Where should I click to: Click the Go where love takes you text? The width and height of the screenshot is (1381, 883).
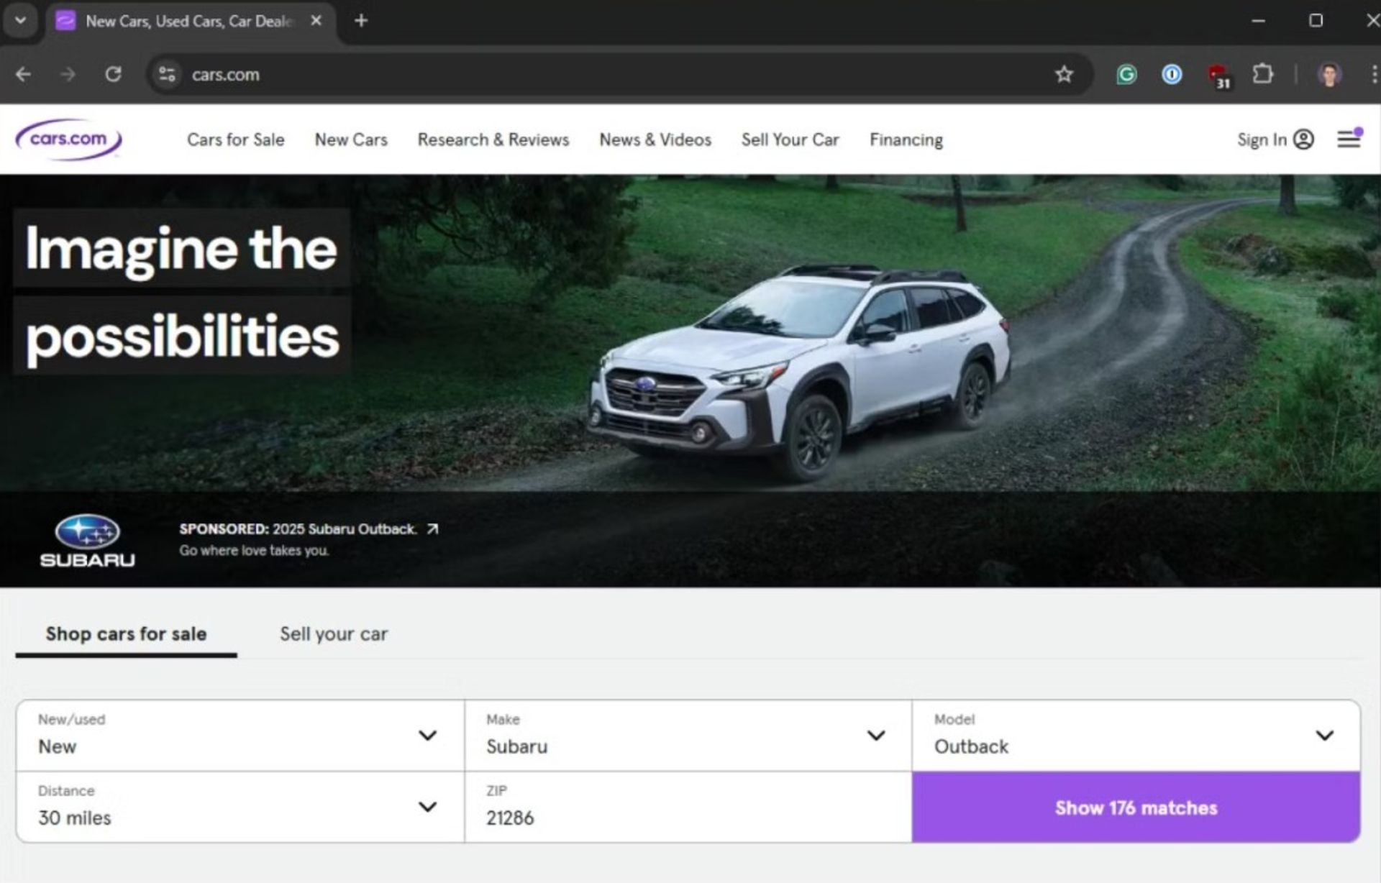254,551
